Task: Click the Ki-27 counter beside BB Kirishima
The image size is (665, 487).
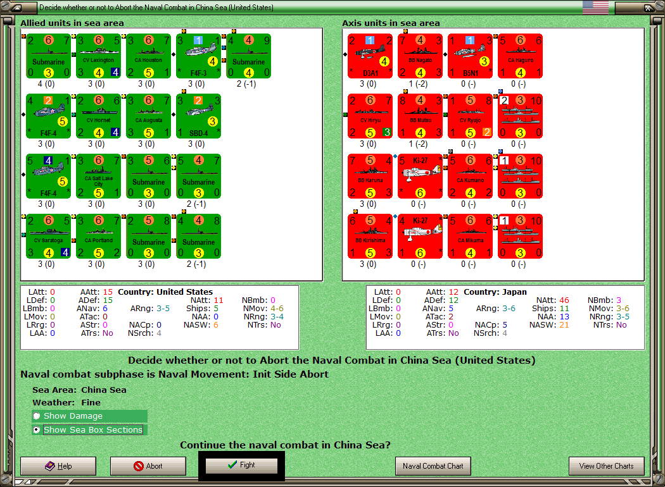Action: 421,237
